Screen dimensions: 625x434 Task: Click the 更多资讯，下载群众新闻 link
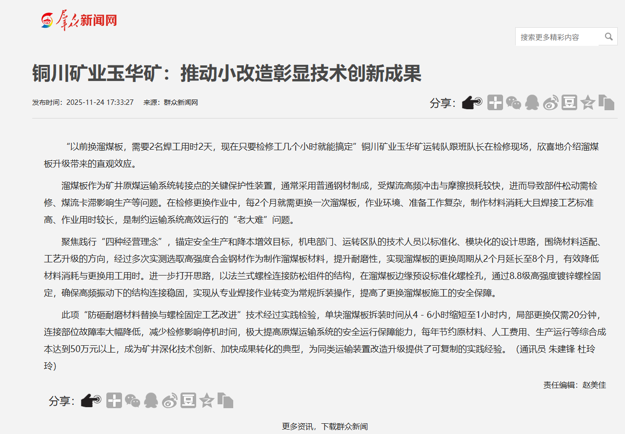point(324,426)
